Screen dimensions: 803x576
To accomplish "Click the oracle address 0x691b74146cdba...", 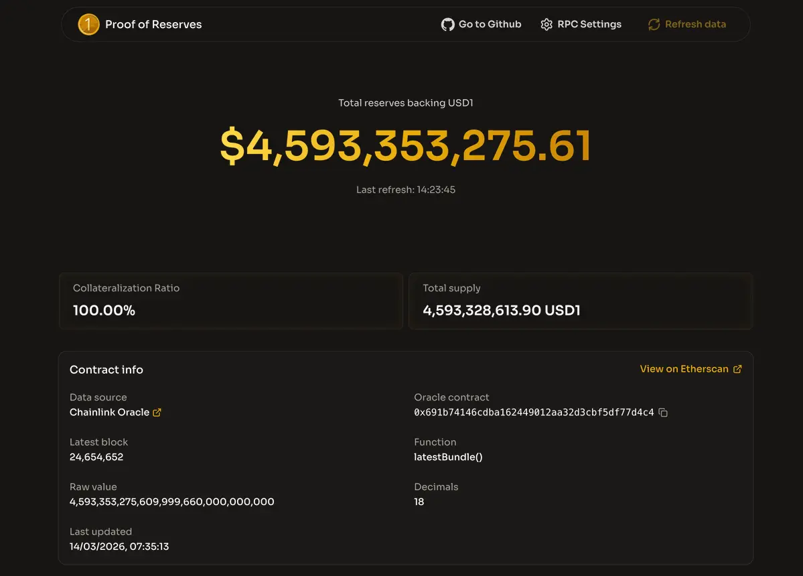I will click(x=534, y=413).
